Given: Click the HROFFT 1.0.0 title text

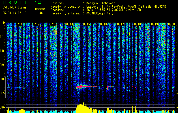Looking at the screenshot, I should coord(22,2).
